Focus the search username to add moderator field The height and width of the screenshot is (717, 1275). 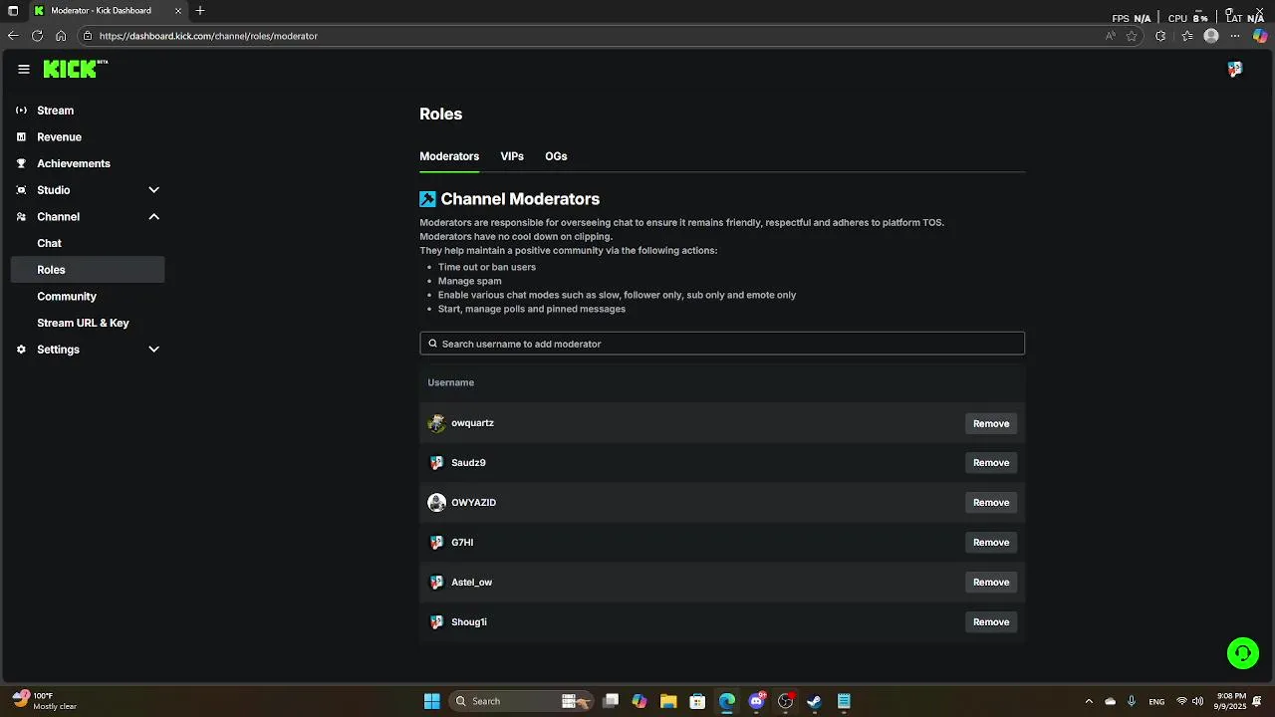[722, 344]
